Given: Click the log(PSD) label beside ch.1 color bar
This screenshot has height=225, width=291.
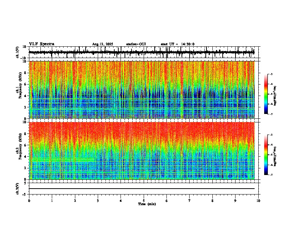Looking at the screenshot, I should tap(275, 96).
